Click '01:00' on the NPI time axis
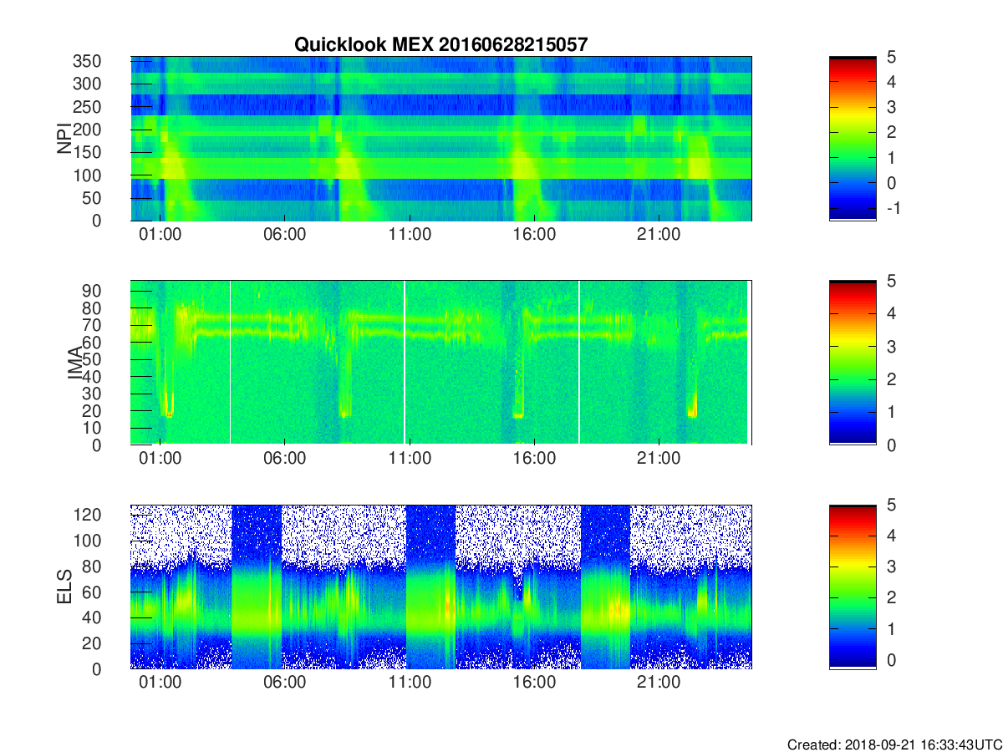This screenshot has height=752, width=1003. [160, 235]
